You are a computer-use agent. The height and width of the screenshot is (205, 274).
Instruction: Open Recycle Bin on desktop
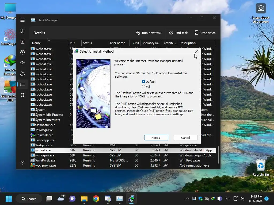pyautogui.click(x=261, y=168)
